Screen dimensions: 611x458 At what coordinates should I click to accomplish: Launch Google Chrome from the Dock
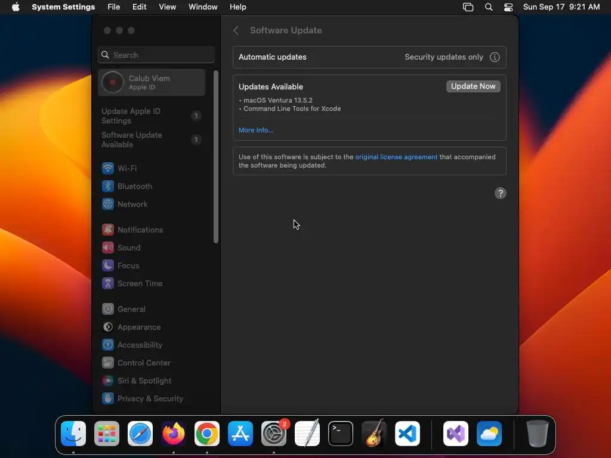click(207, 434)
